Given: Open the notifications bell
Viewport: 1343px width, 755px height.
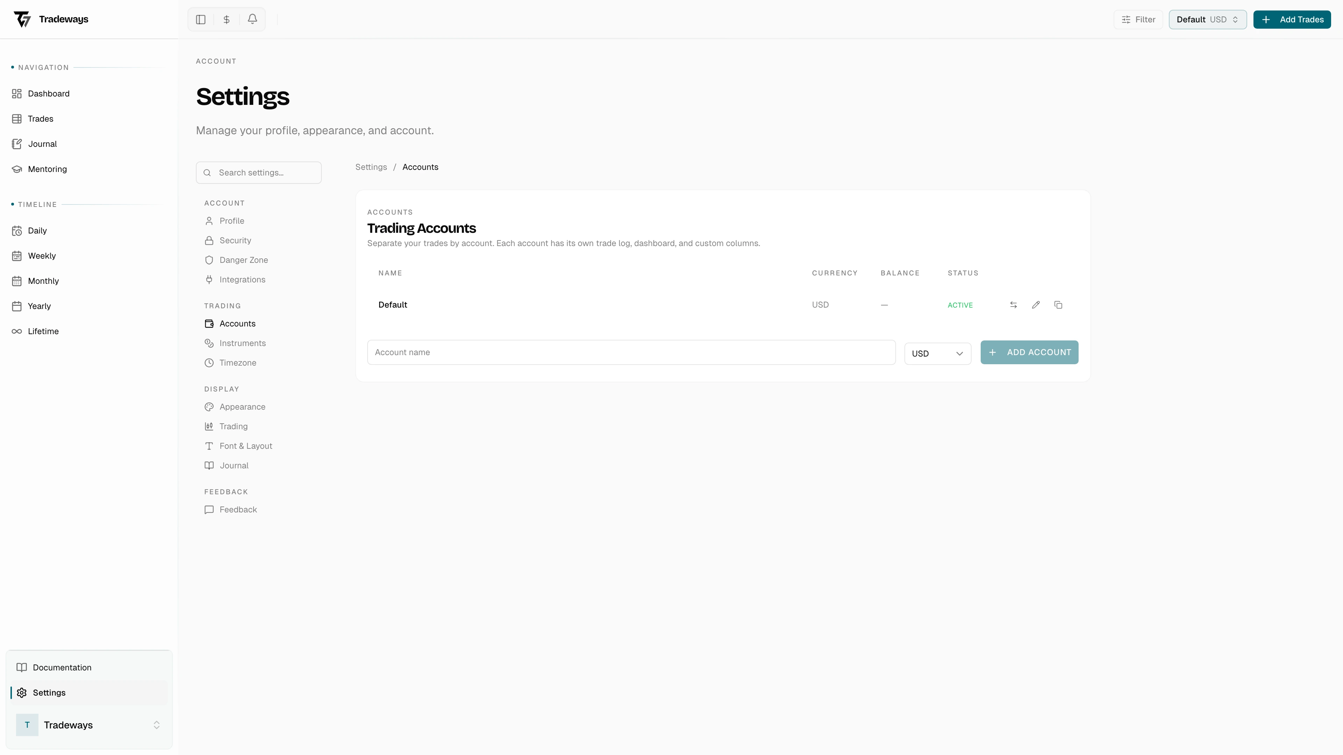Looking at the screenshot, I should click(252, 19).
